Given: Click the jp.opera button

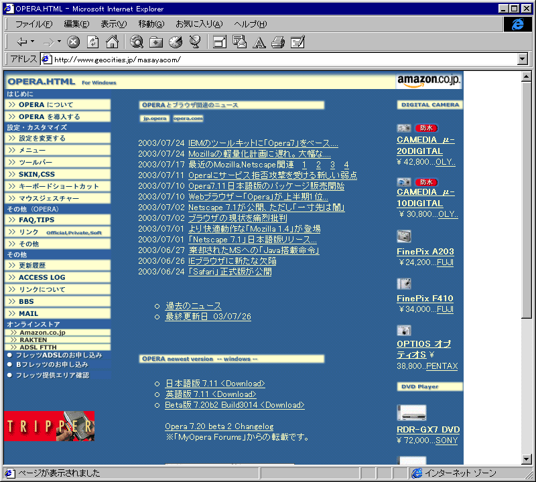Looking at the screenshot, I should point(155,118).
